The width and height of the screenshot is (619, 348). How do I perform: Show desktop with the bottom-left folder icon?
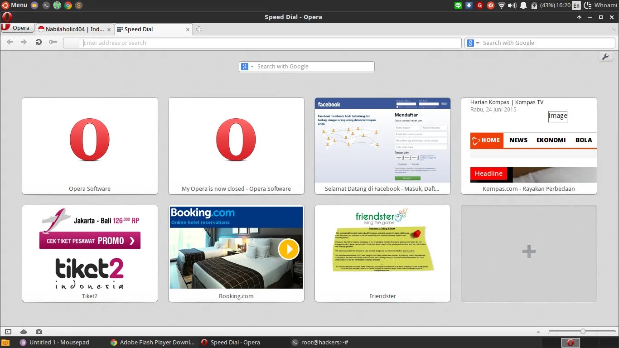(5, 343)
